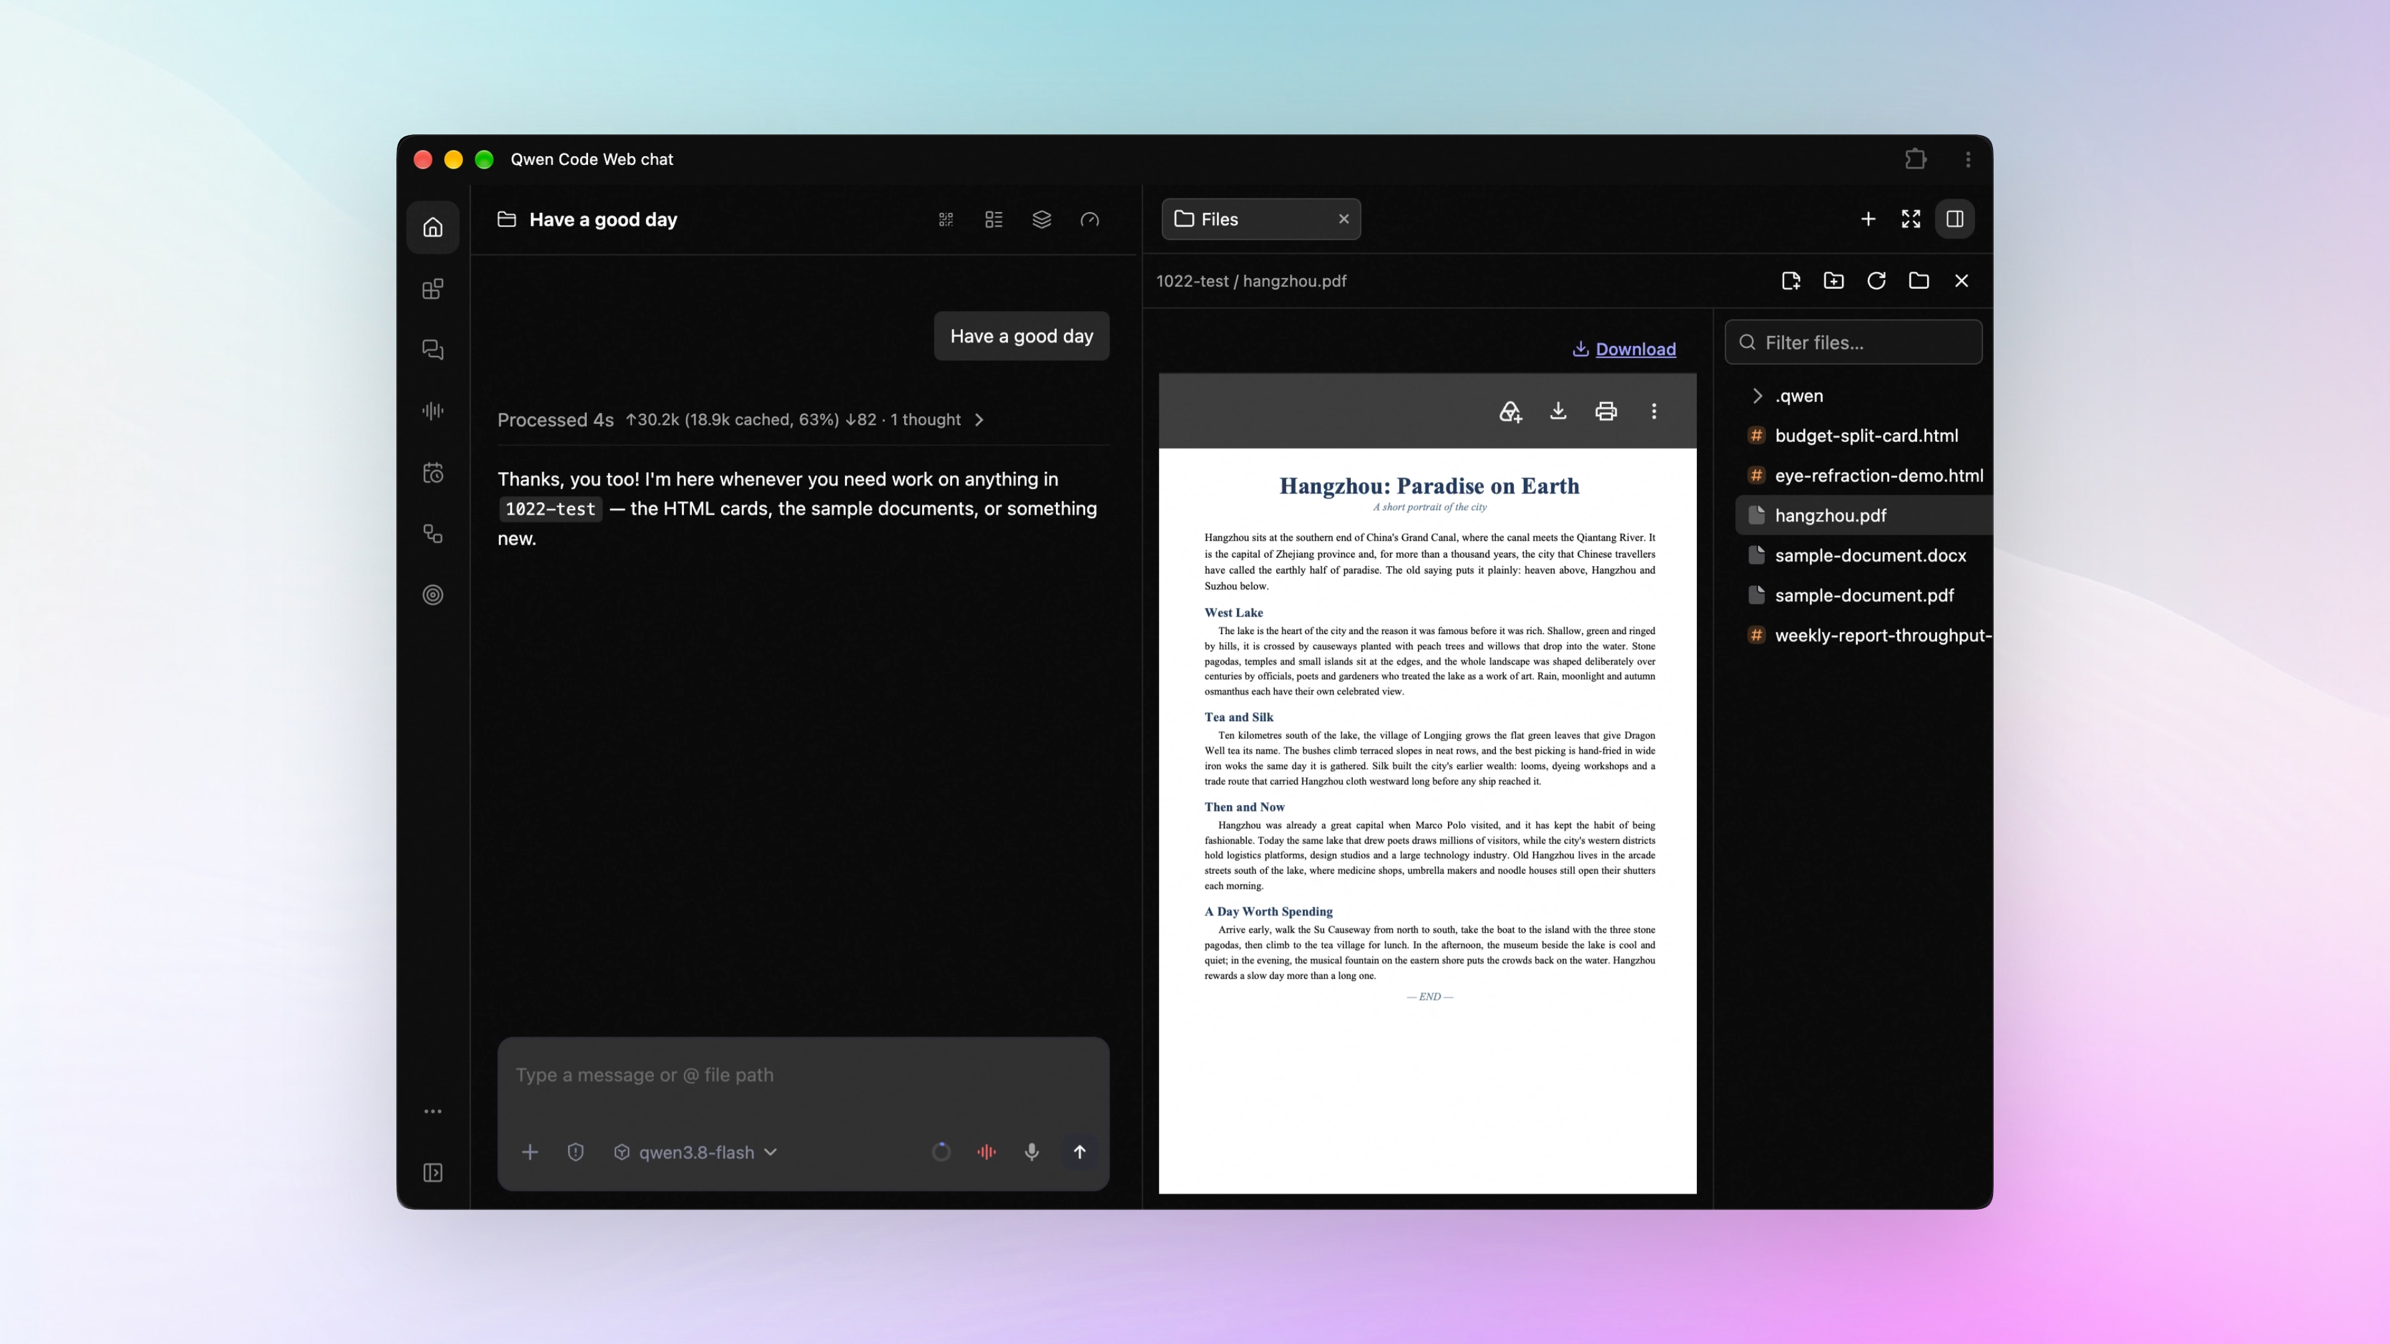Click the Hangzhou: Paradise on Earth heading
2390x1344 pixels.
coord(1429,486)
